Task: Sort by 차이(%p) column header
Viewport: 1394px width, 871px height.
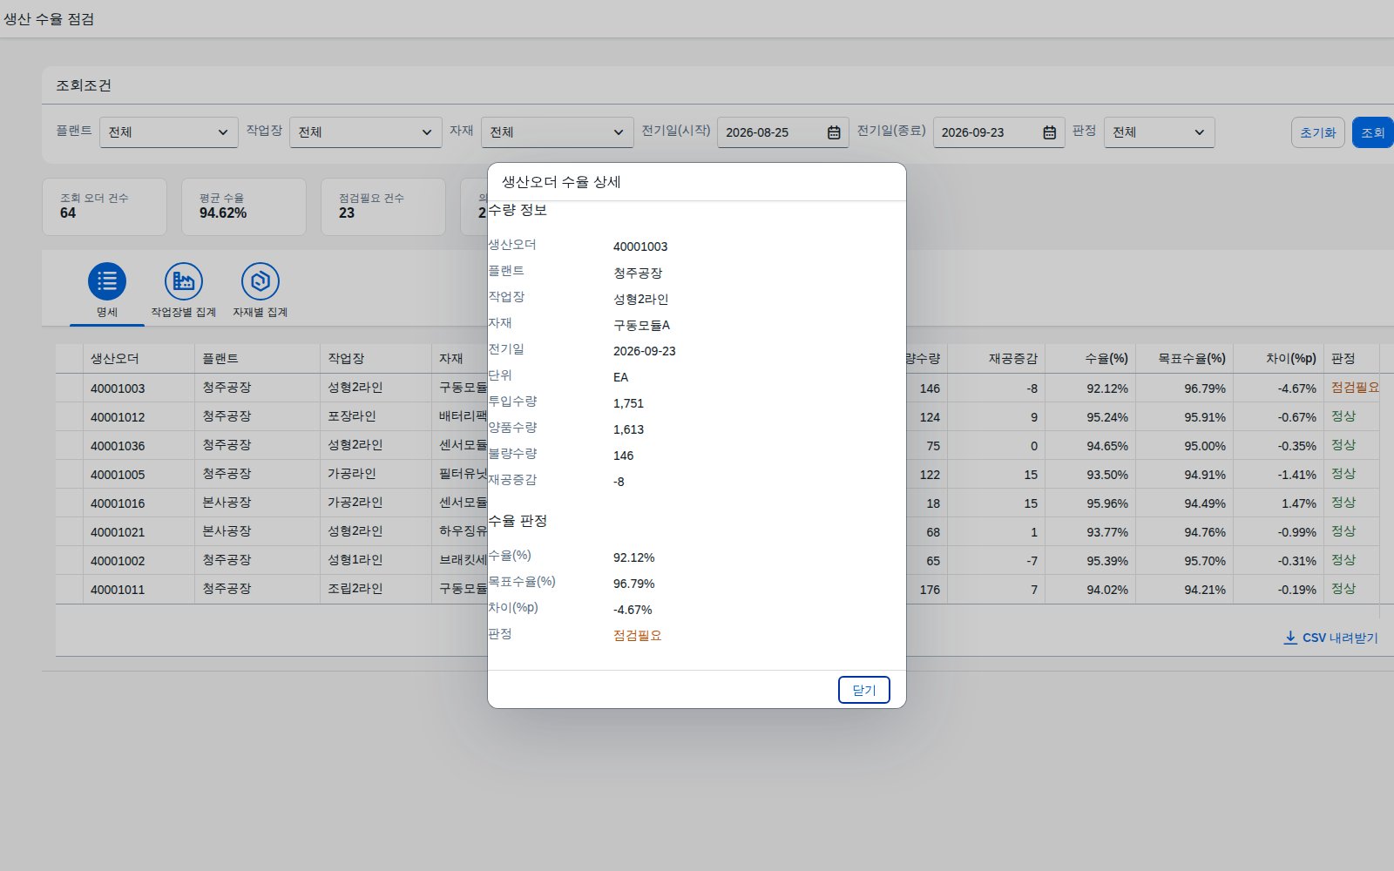Action: [1278, 358]
